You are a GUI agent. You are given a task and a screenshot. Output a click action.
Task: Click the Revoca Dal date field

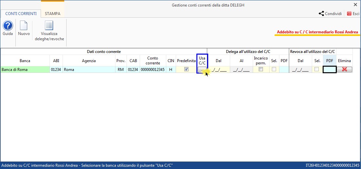pos(300,69)
